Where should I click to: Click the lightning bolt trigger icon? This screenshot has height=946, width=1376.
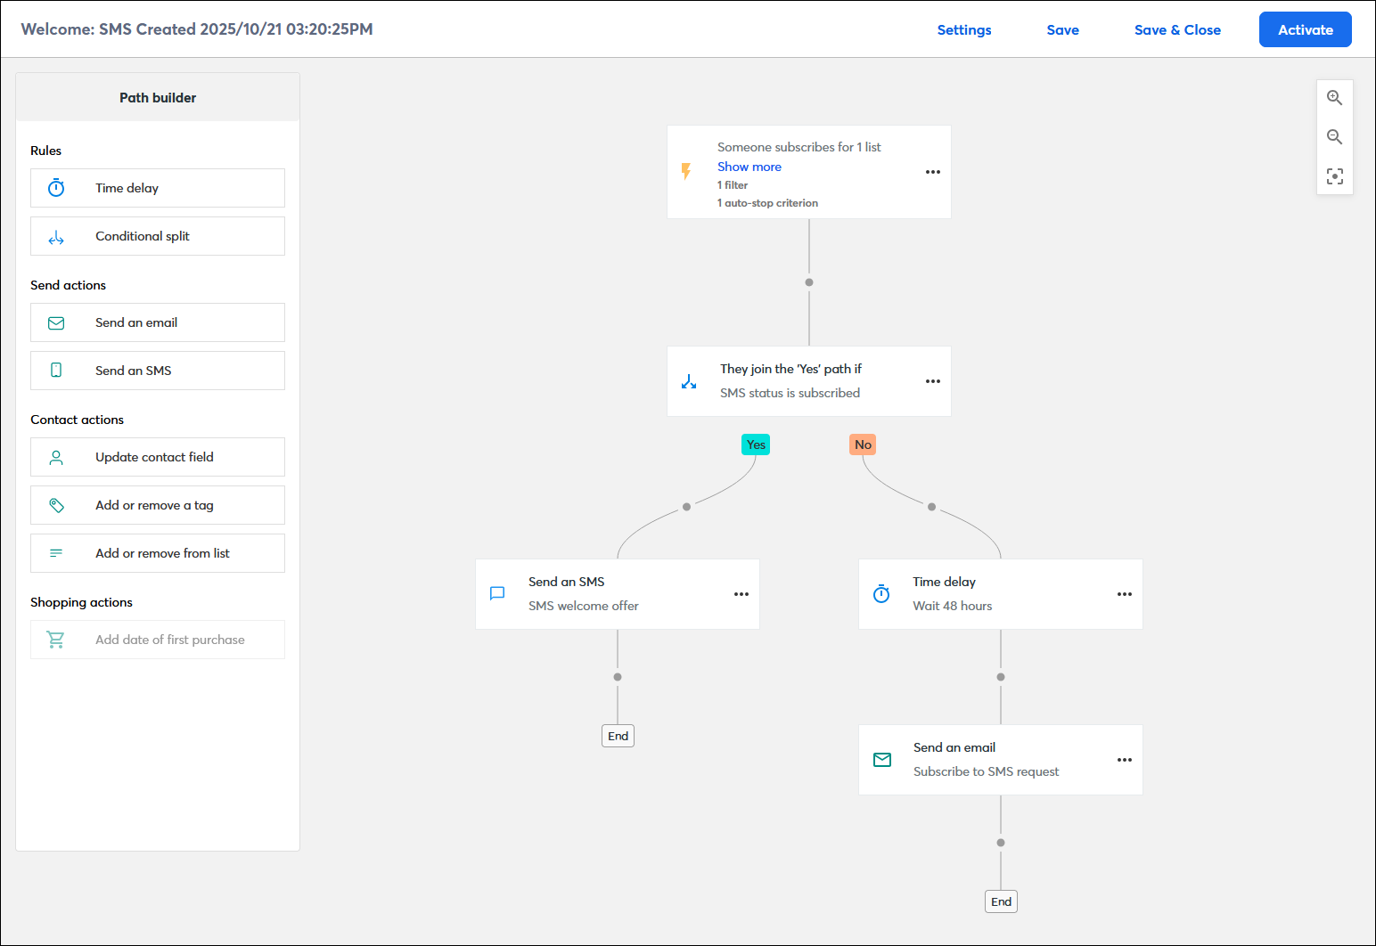pos(686,171)
